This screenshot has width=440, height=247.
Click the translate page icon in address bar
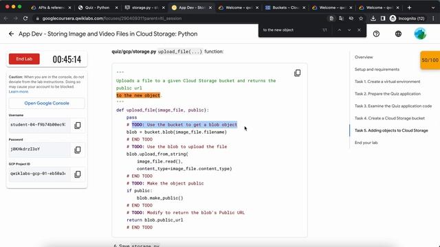pos(341,19)
